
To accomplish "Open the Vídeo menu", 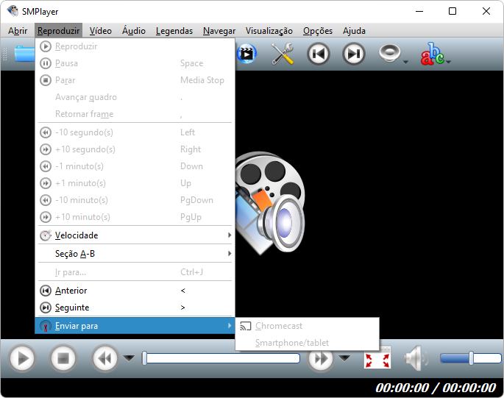I will click(100, 31).
